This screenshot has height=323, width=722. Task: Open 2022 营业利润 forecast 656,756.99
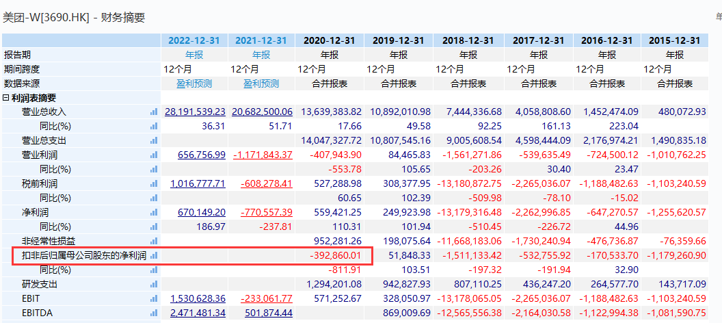tap(202, 155)
